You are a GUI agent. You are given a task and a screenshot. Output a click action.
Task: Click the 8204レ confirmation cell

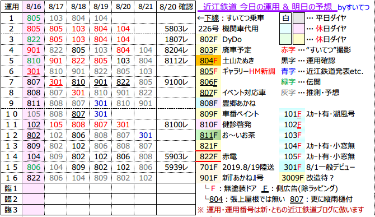[x=176, y=50]
